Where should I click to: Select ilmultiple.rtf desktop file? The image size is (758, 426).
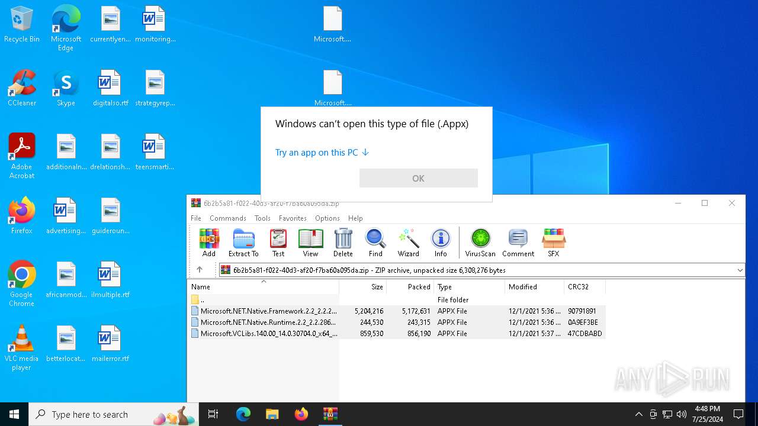click(x=110, y=280)
